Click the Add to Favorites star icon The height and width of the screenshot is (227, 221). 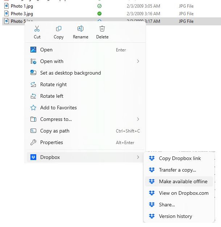click(33, 108)
